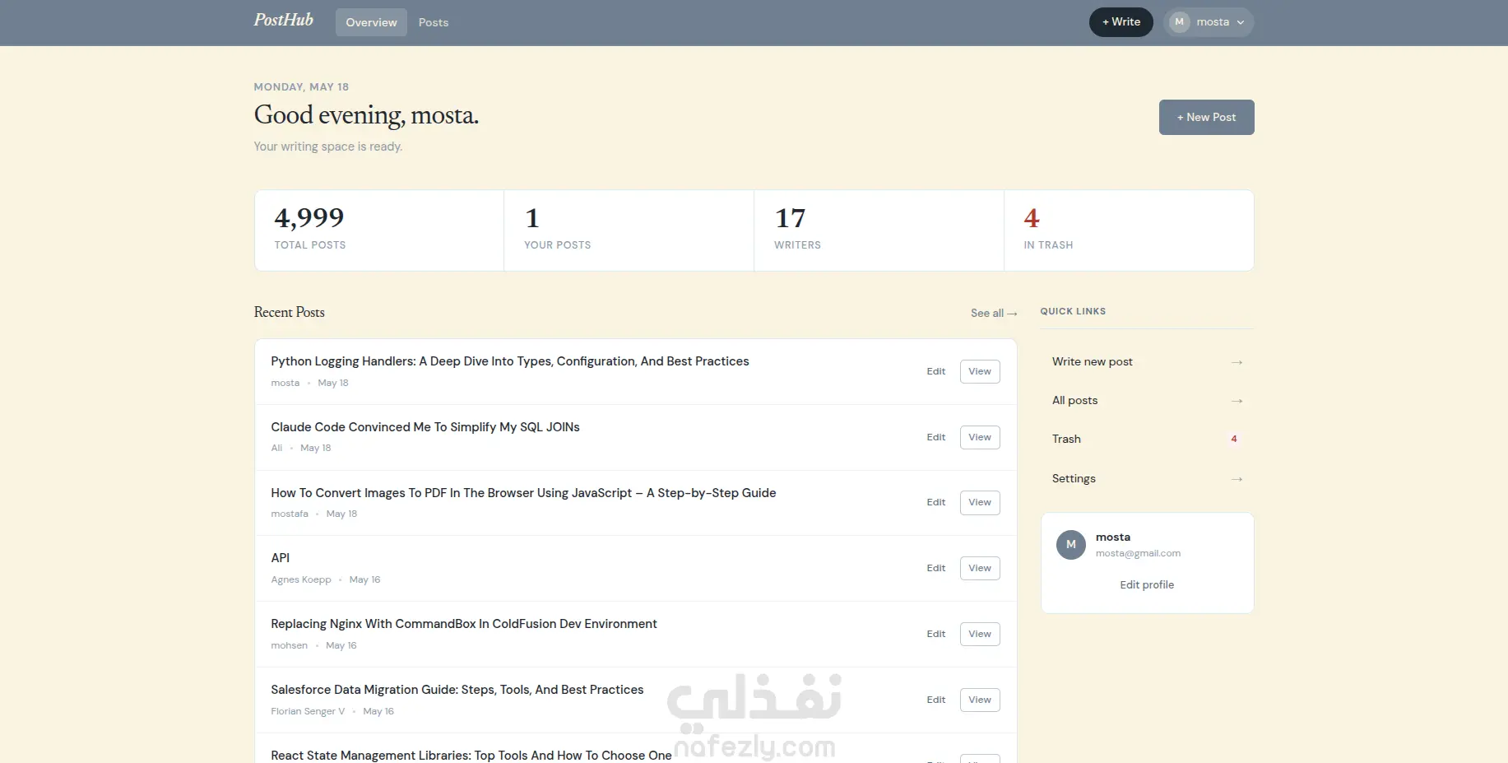The image size is (1508, 763).
Task: Open the mosta user menu dropdown
Action: coord(1209,22)
